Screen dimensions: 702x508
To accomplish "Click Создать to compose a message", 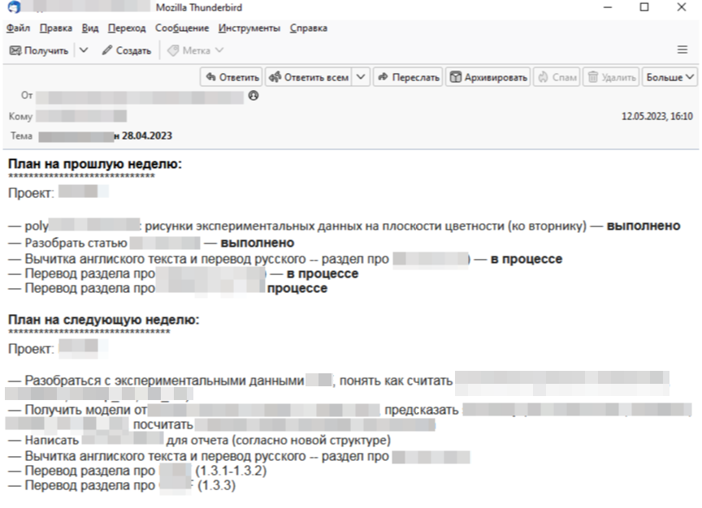I will point(127,50).
